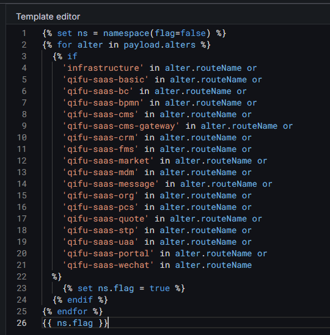The width and height of the screenshot is (330, 335).
Task: Click line number 1 in the gutter
Action: [24, 34]
